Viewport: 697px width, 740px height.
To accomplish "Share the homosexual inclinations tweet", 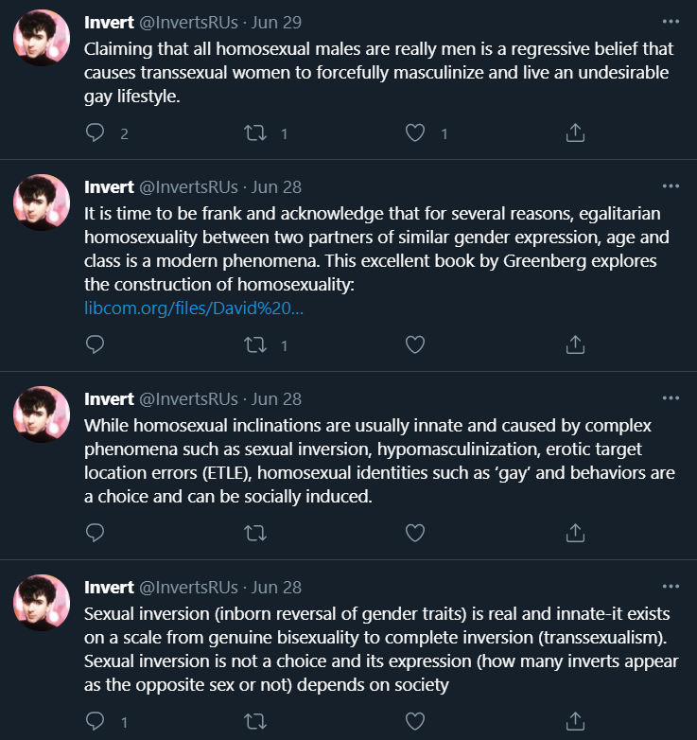I will point(575,533).
